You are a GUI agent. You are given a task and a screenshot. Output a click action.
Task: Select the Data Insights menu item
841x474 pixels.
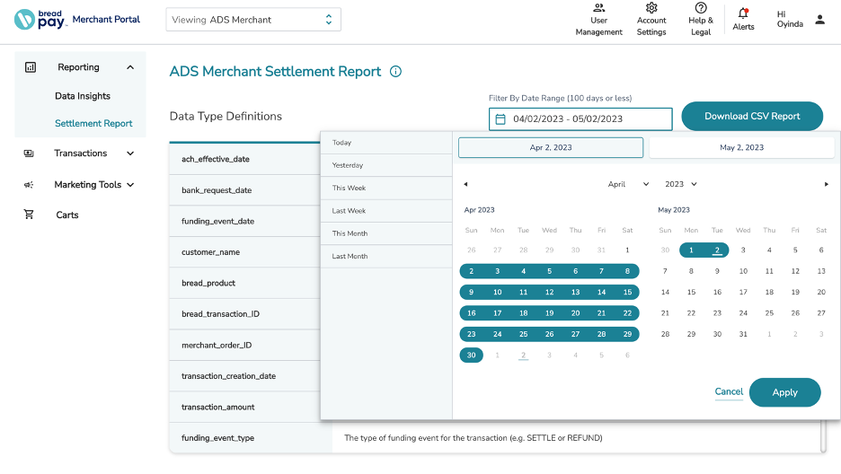point(83,96)
